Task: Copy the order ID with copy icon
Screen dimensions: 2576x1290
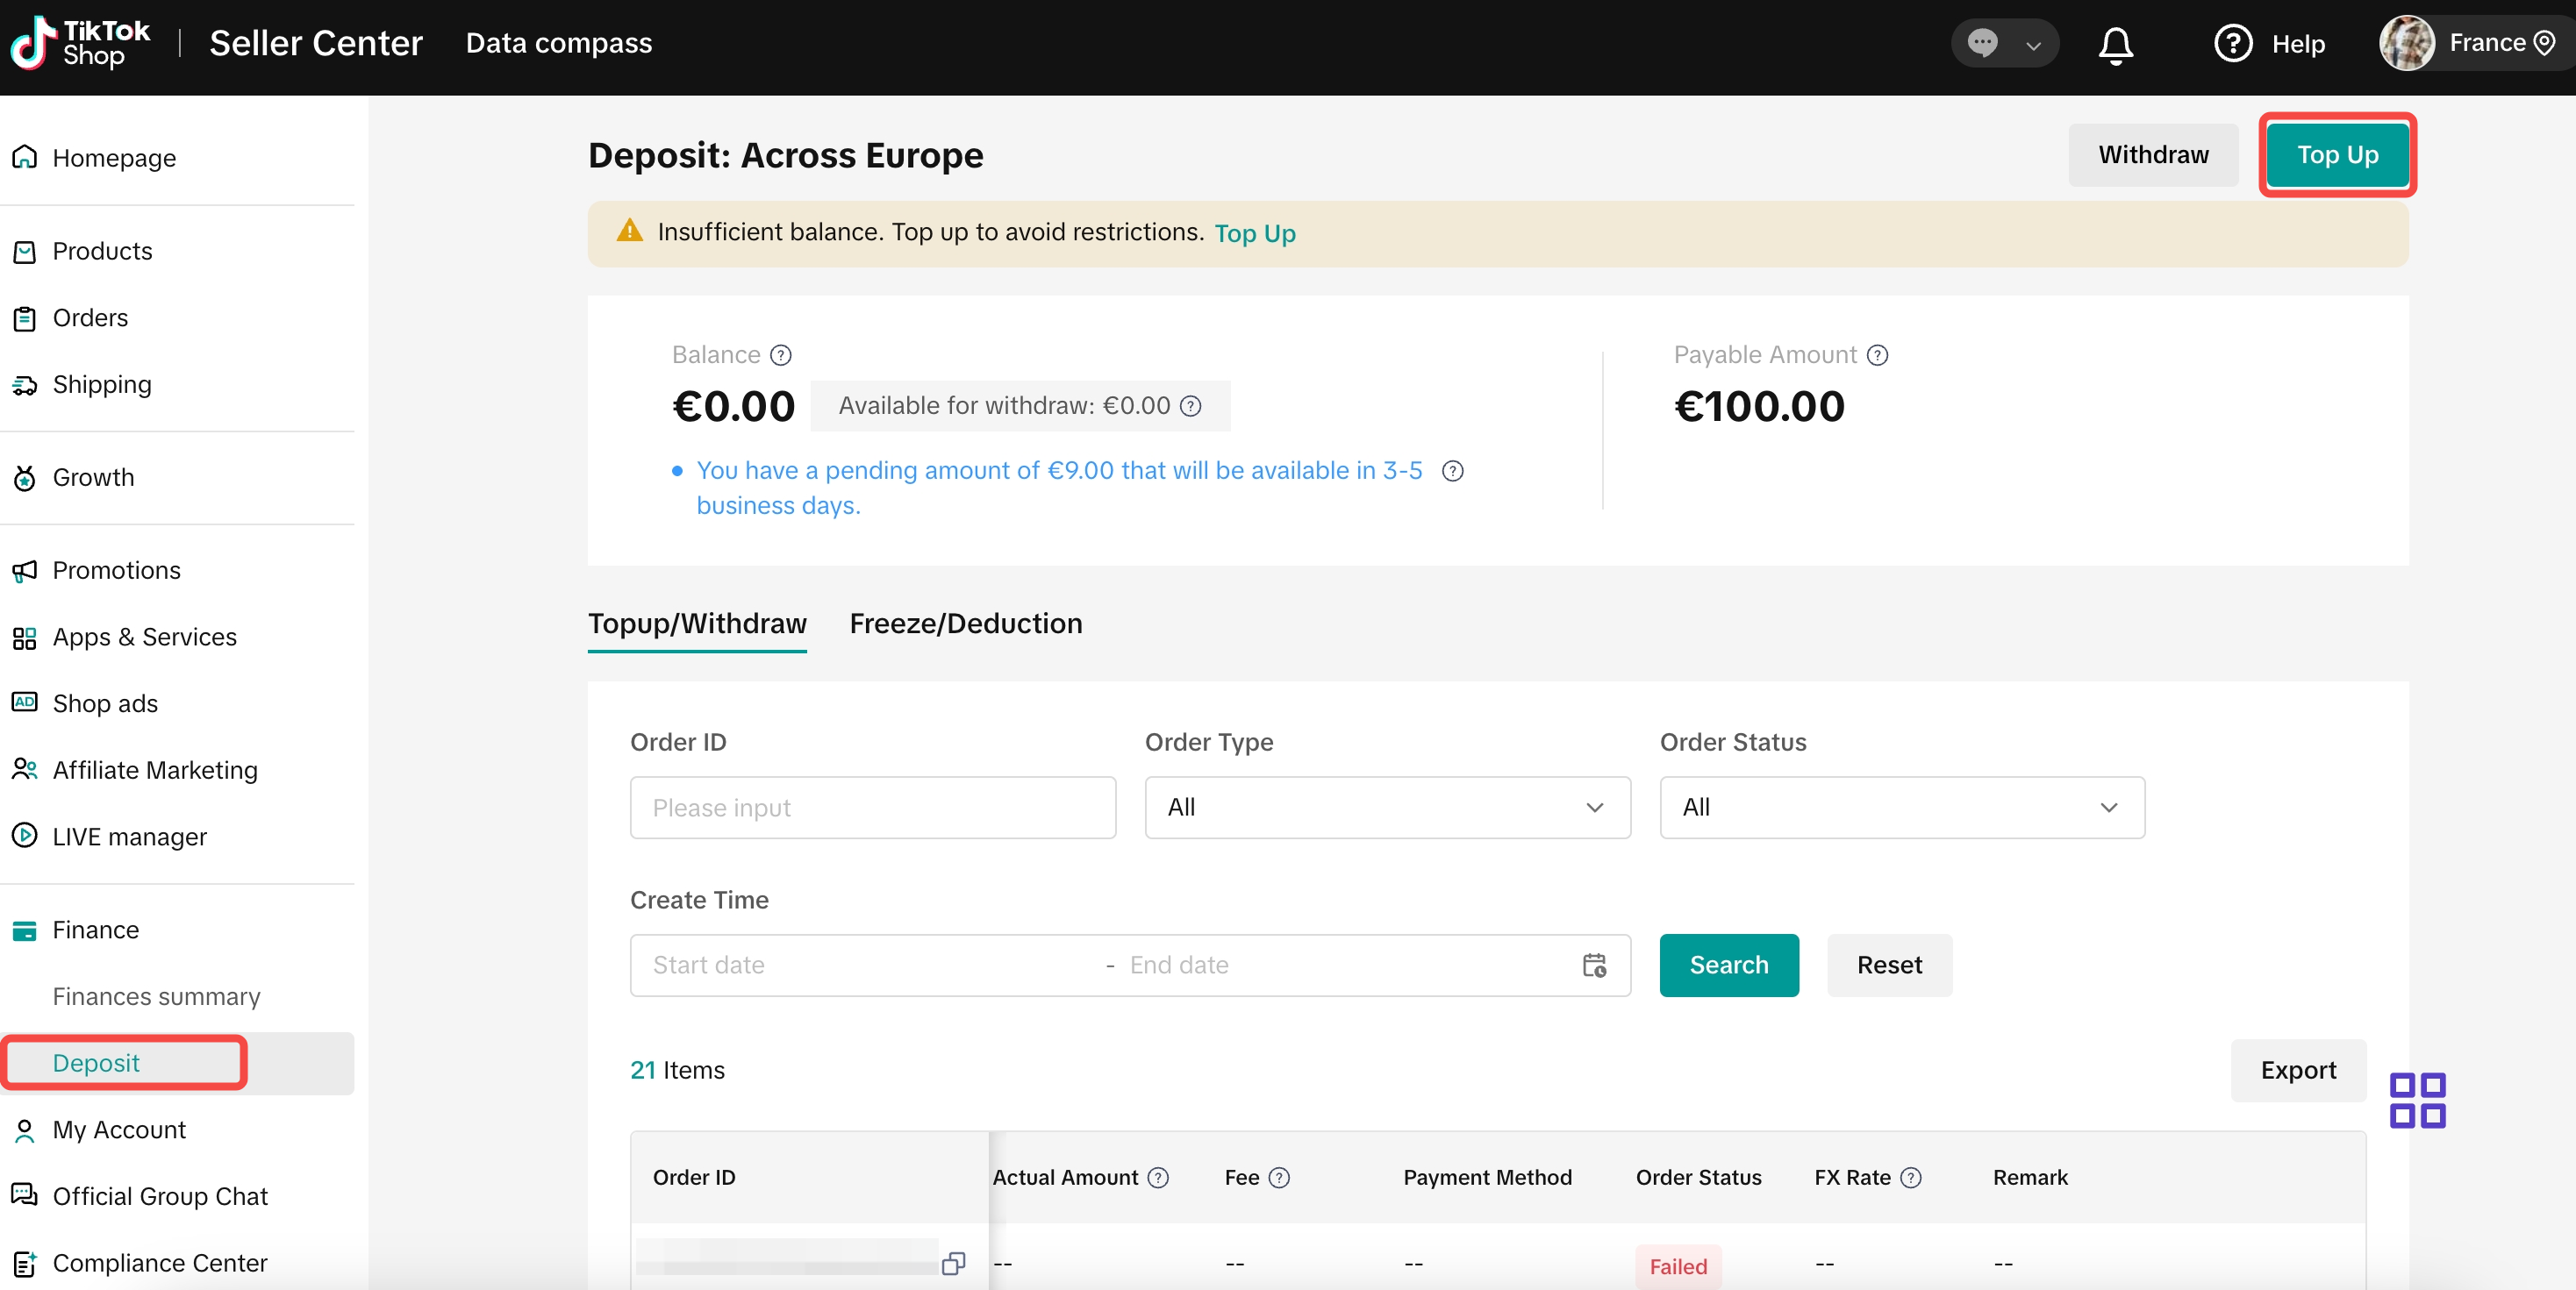Action: click(x=953, y=1264)
